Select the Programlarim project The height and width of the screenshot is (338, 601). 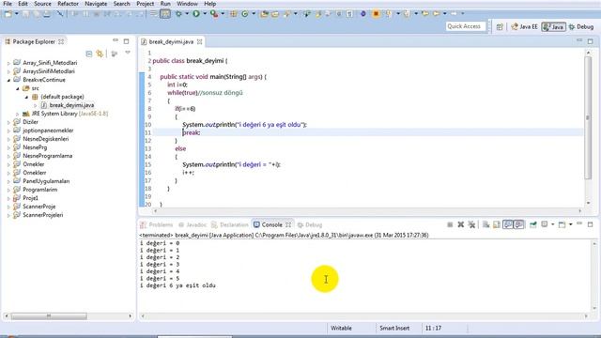click(x=39, y=190)
